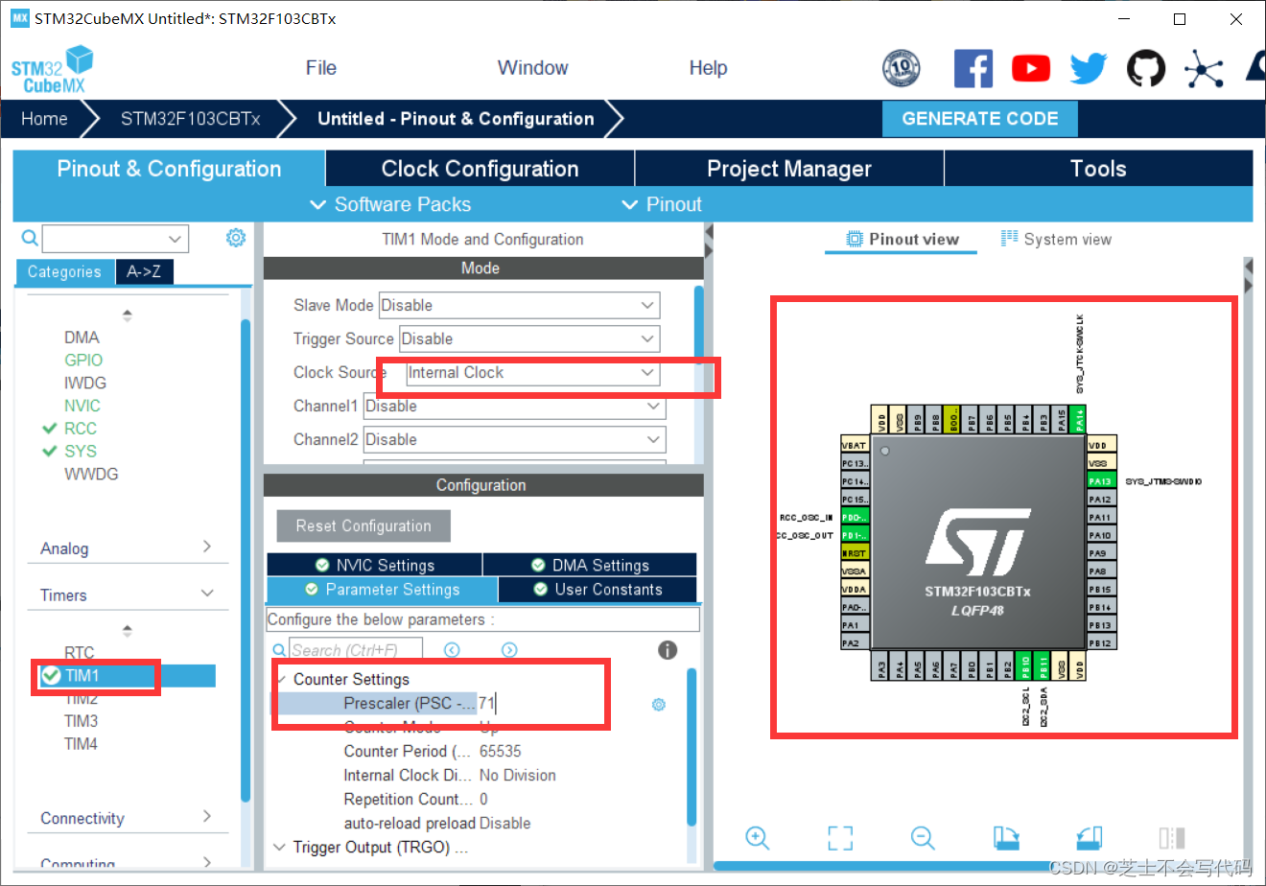The width and height of the screenshot is (1266, 886).
Task: Open the Facebook icon link
Action: coord(973,69)
